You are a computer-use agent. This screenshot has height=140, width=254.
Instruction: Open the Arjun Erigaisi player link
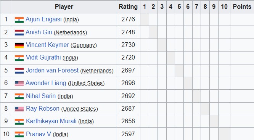tap(43, 19)
